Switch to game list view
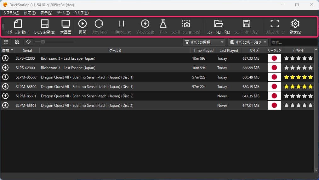The width and height of the screenshot is (319, 180). tap(6, 42)
